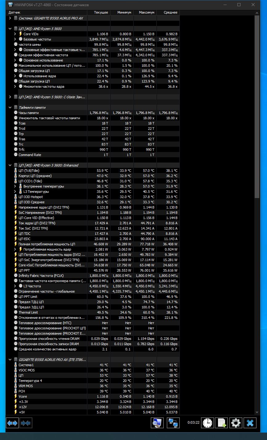Expand the Система: GIGABYTE B550I AORUS PRO AX group
Viewport: 267px width, 440px height.
click(x=10, y=18)
